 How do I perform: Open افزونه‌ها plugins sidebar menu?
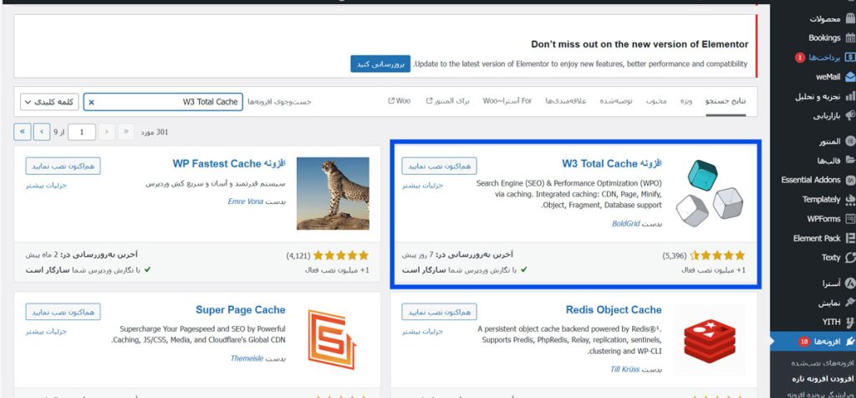click(826, 341)
